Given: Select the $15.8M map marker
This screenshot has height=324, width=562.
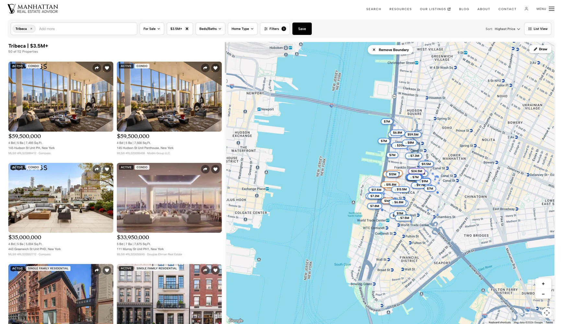Looking at the screenshot, I should (390, 185).
